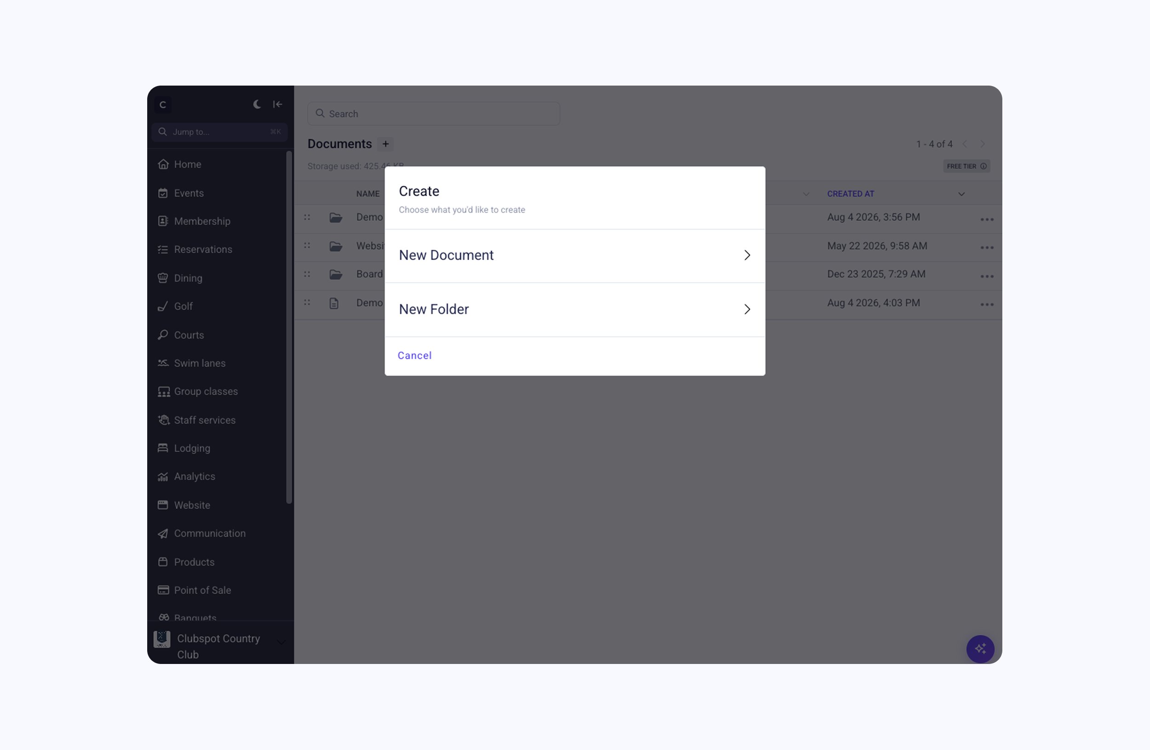Click the Products box icon

163,562
